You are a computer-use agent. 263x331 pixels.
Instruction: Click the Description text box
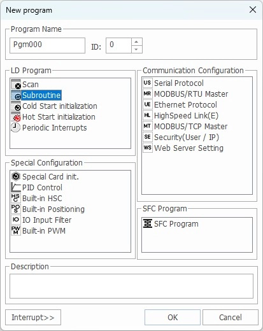coord(131,286)
